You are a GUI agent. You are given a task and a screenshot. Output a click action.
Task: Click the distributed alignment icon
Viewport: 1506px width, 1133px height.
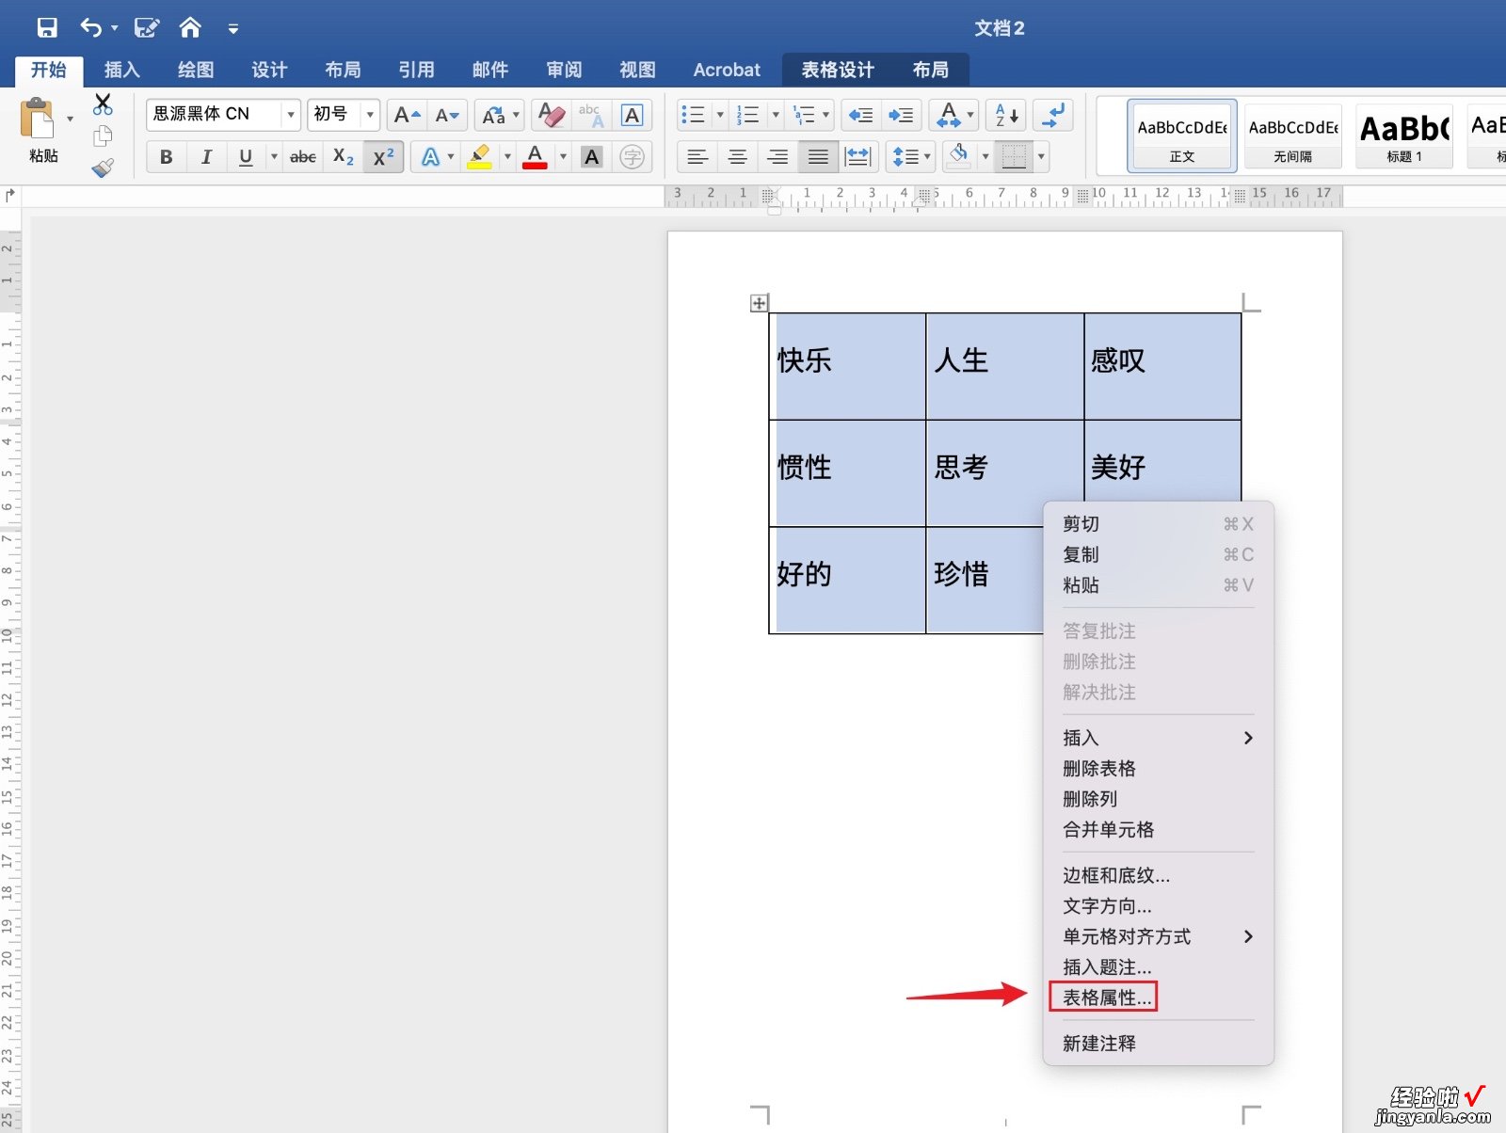[x=858, y=157]
